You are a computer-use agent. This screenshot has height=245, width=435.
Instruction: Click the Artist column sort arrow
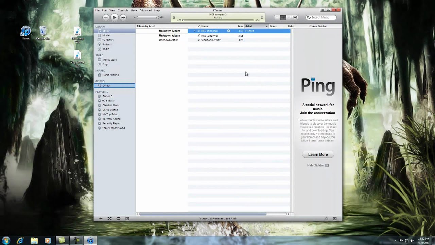coord(267,26)
